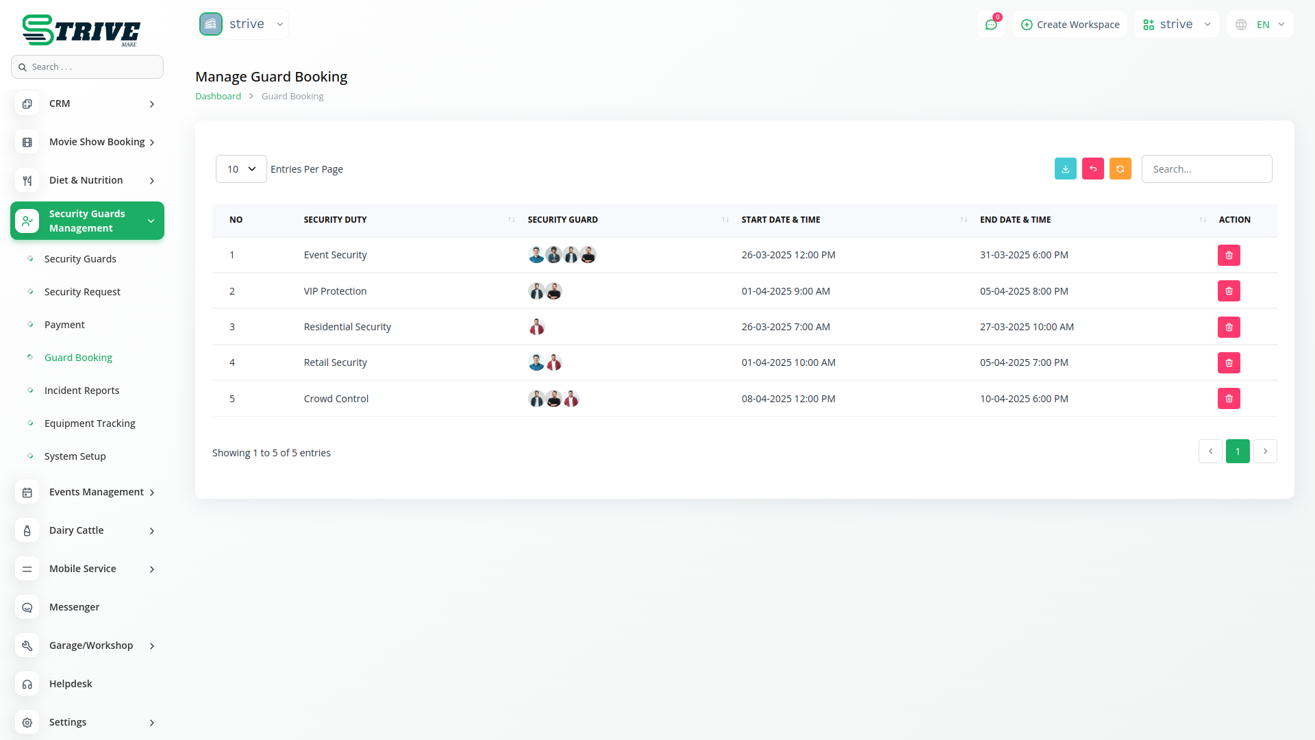Delete the Crowd Control booking row
This screenshot has height=740, width=1315.
(x=1229, y=399)
